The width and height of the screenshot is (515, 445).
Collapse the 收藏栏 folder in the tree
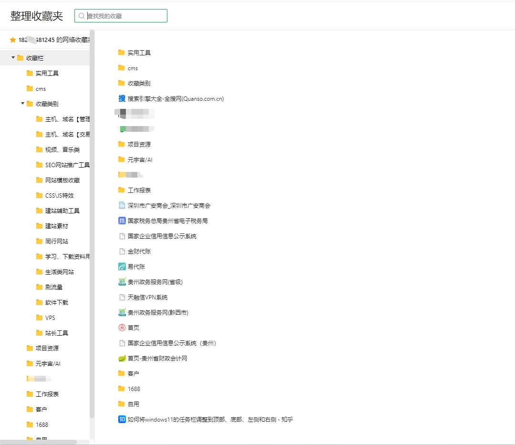tap(13, 58)
